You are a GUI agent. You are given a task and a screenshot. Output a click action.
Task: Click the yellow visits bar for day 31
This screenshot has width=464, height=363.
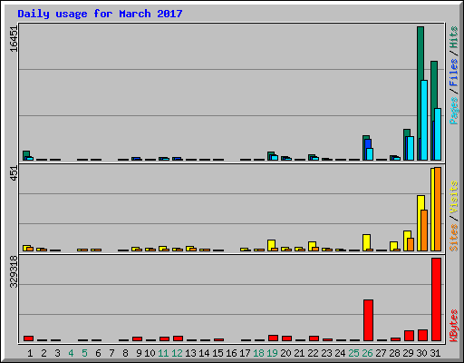[432, 210]
